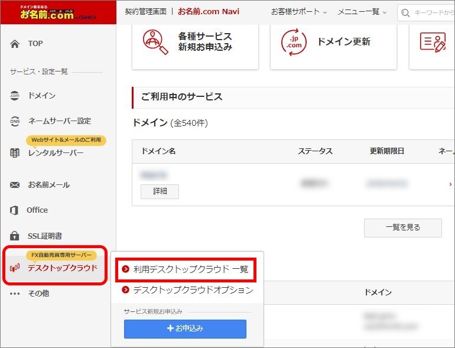Click the ドメイン (全540件) heading
The height and width of the screenshot is (348, 455).
coord(170,123)
